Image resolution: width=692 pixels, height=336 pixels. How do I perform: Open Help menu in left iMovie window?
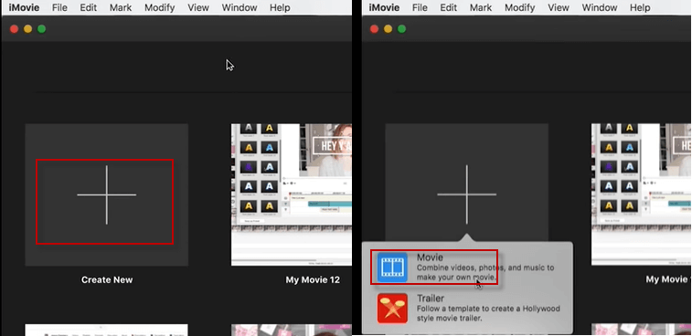coord(280,7)
